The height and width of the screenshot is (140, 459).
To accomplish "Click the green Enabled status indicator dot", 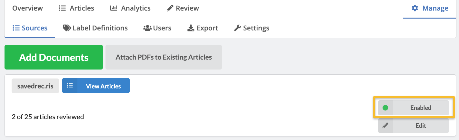I will [x=385, y=108].
